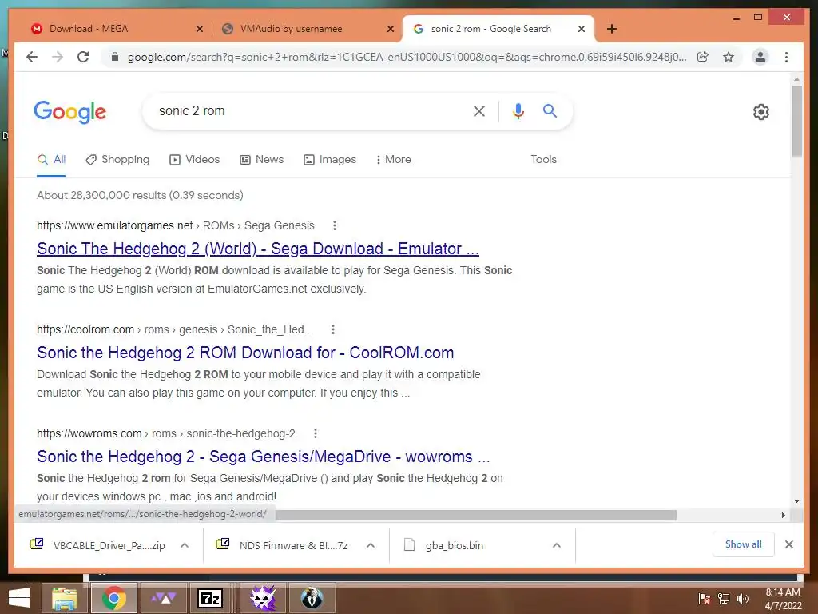Open File Explorer from taskbar
Viewport: 818px width, 614px height.
pos(64,598)
